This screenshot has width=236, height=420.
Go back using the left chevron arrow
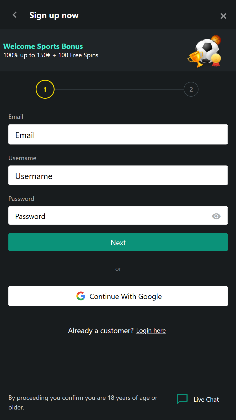click(x=15, y=15)
